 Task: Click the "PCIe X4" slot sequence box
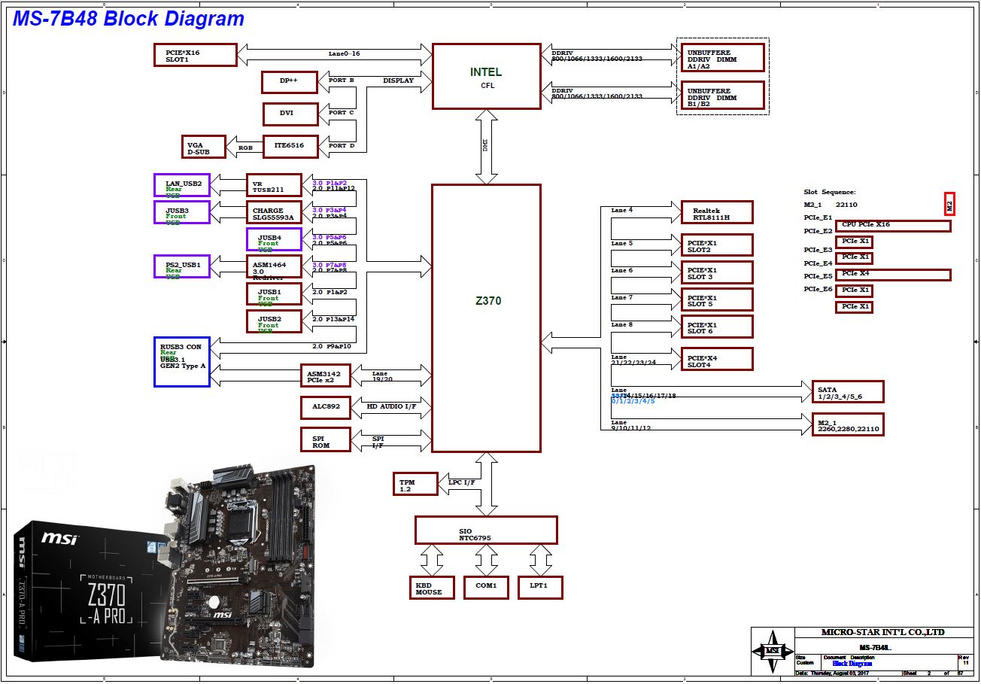[893, 275]
